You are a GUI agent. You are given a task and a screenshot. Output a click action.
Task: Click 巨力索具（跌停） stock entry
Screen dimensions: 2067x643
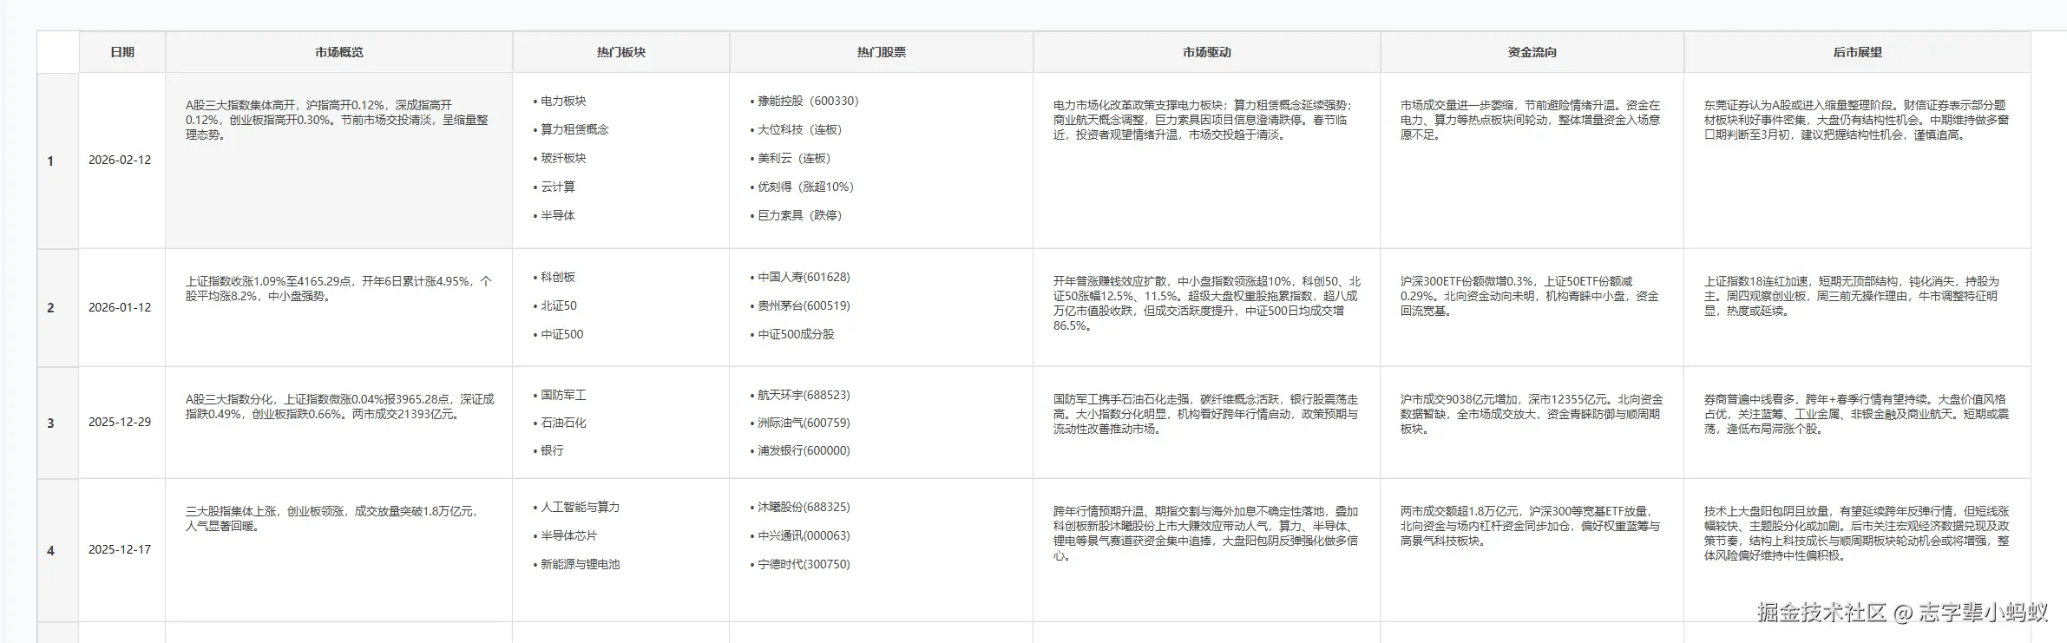(797, 215)
